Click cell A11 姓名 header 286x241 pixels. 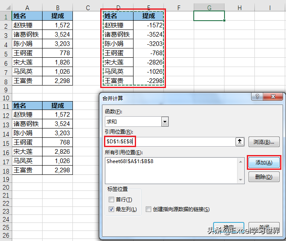(27, 106)
